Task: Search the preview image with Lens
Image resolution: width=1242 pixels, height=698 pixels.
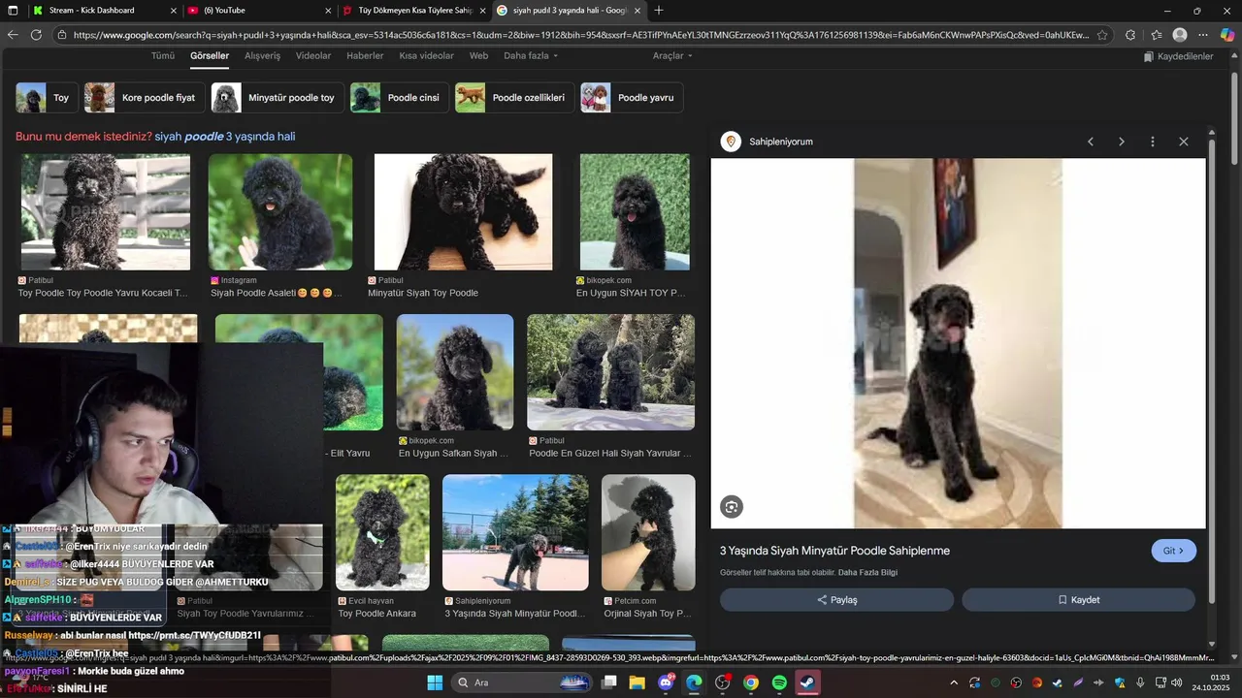Action: tap(732, 507)
